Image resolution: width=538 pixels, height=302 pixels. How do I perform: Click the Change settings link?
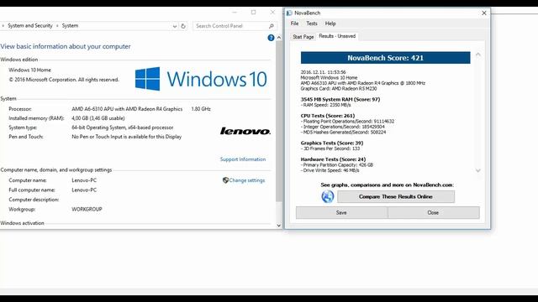[x=247, y=180]
